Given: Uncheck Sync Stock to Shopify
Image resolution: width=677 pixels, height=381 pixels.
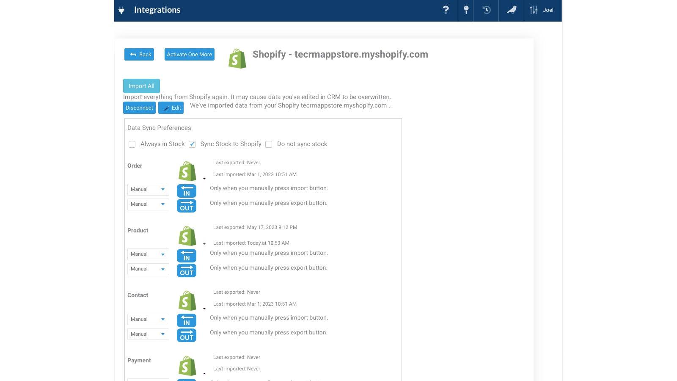Looking at the screenshot, I should click(192, 144).
